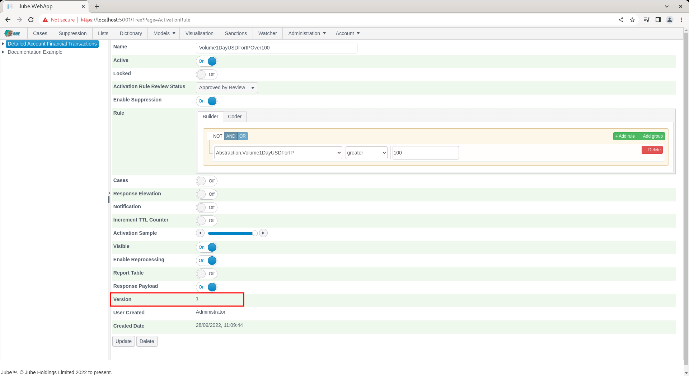Select the OR condition button
Viewport: 689px width, 376px height.
(x=243, y=136)
